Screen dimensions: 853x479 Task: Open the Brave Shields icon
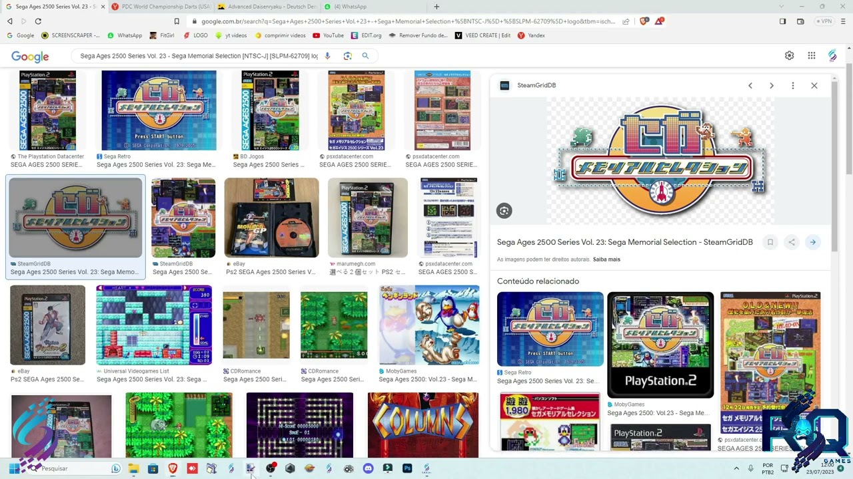coord(644,21)
